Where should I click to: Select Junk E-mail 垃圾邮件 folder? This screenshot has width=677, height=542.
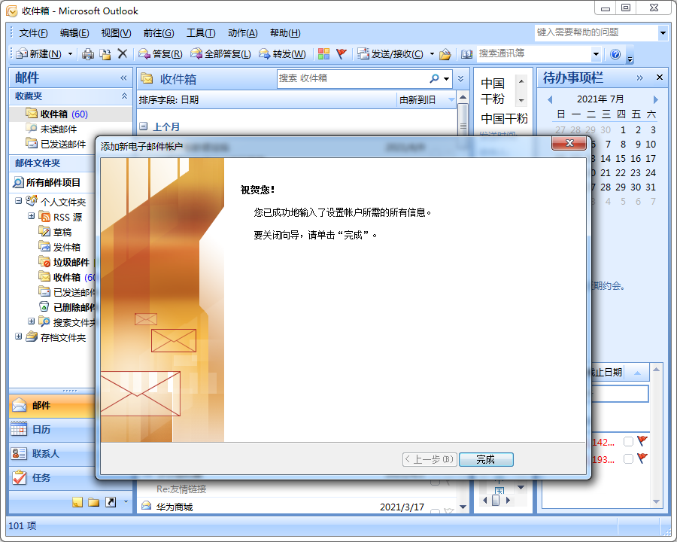(65, 263)
